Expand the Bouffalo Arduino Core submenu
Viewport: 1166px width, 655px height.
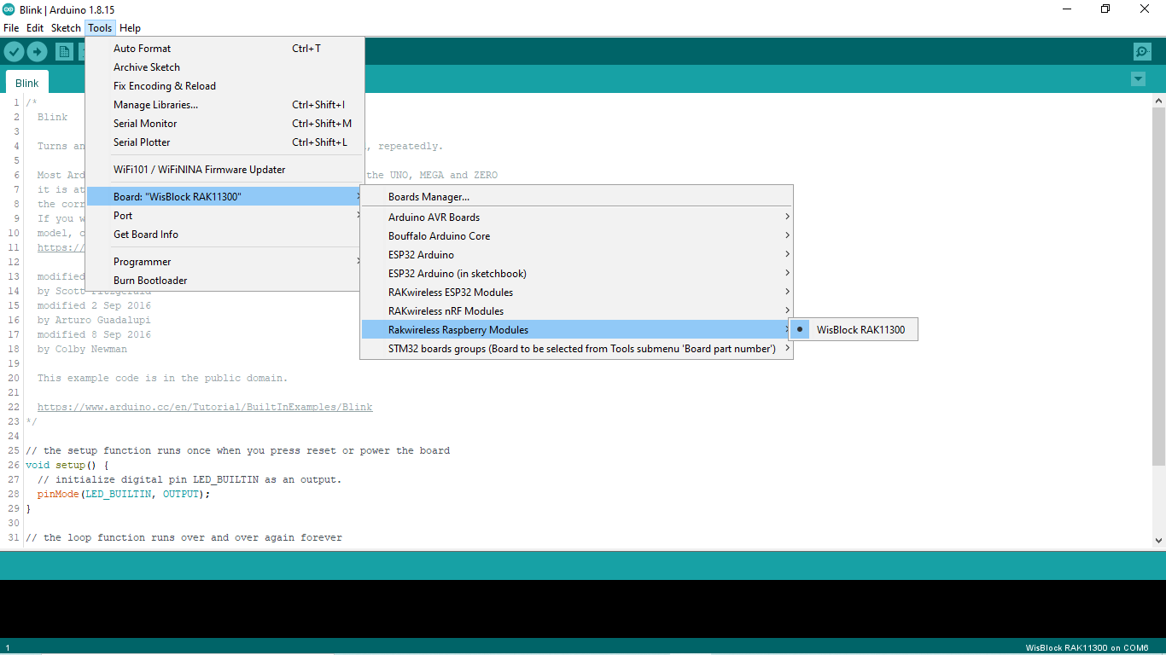(577, 236)
